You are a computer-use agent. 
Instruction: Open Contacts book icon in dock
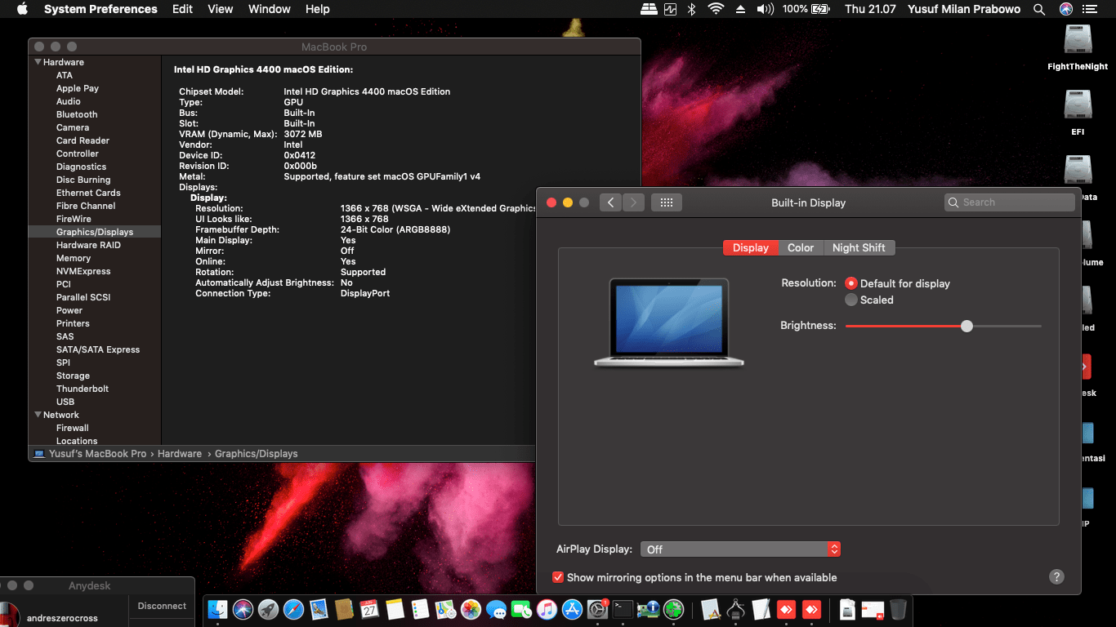coord(344,609)
